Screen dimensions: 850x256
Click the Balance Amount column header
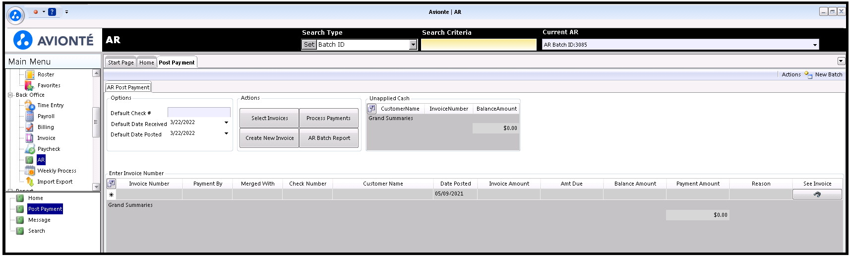[x=635, y=184]
